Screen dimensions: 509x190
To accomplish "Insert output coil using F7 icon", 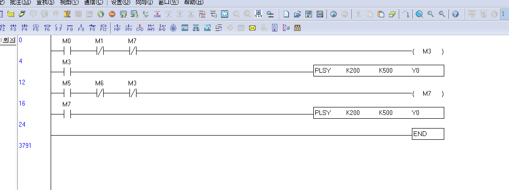I will [x=59, y=28].
